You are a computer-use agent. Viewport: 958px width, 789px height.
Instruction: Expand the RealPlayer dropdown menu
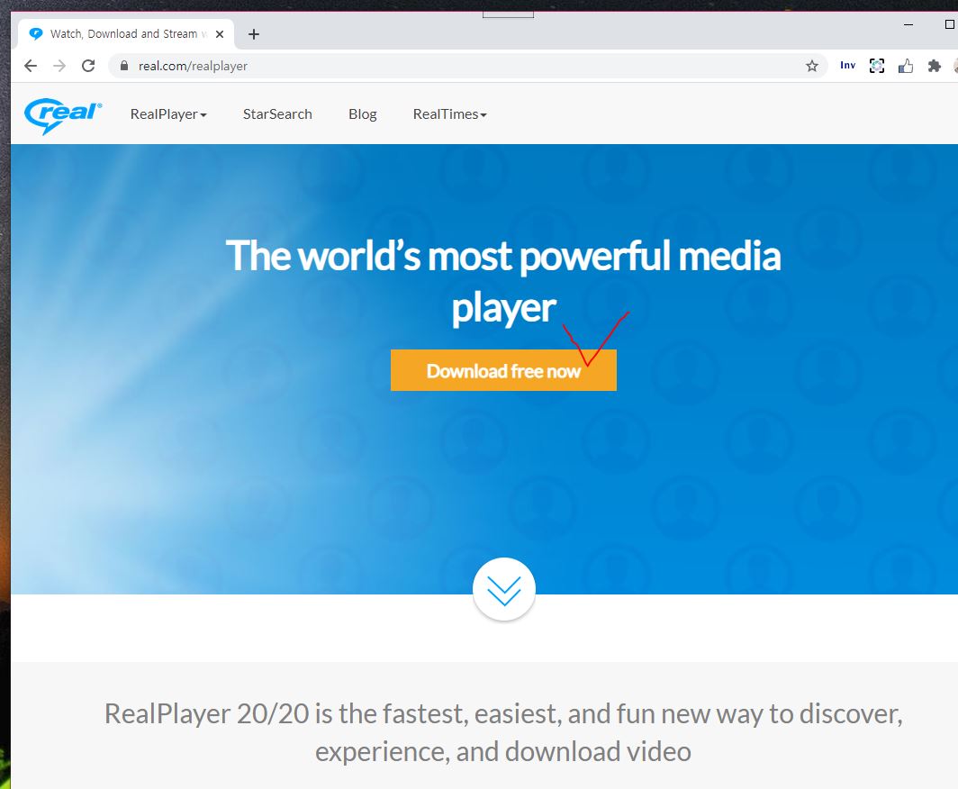click(x=168, y=114)
